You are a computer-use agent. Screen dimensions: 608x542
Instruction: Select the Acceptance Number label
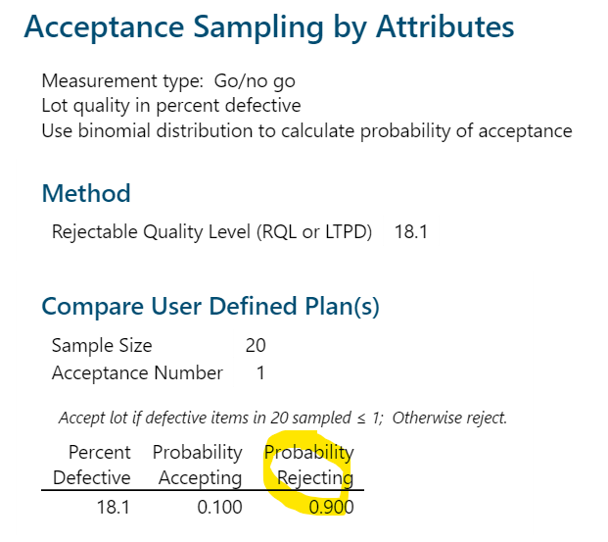point(137,372)
